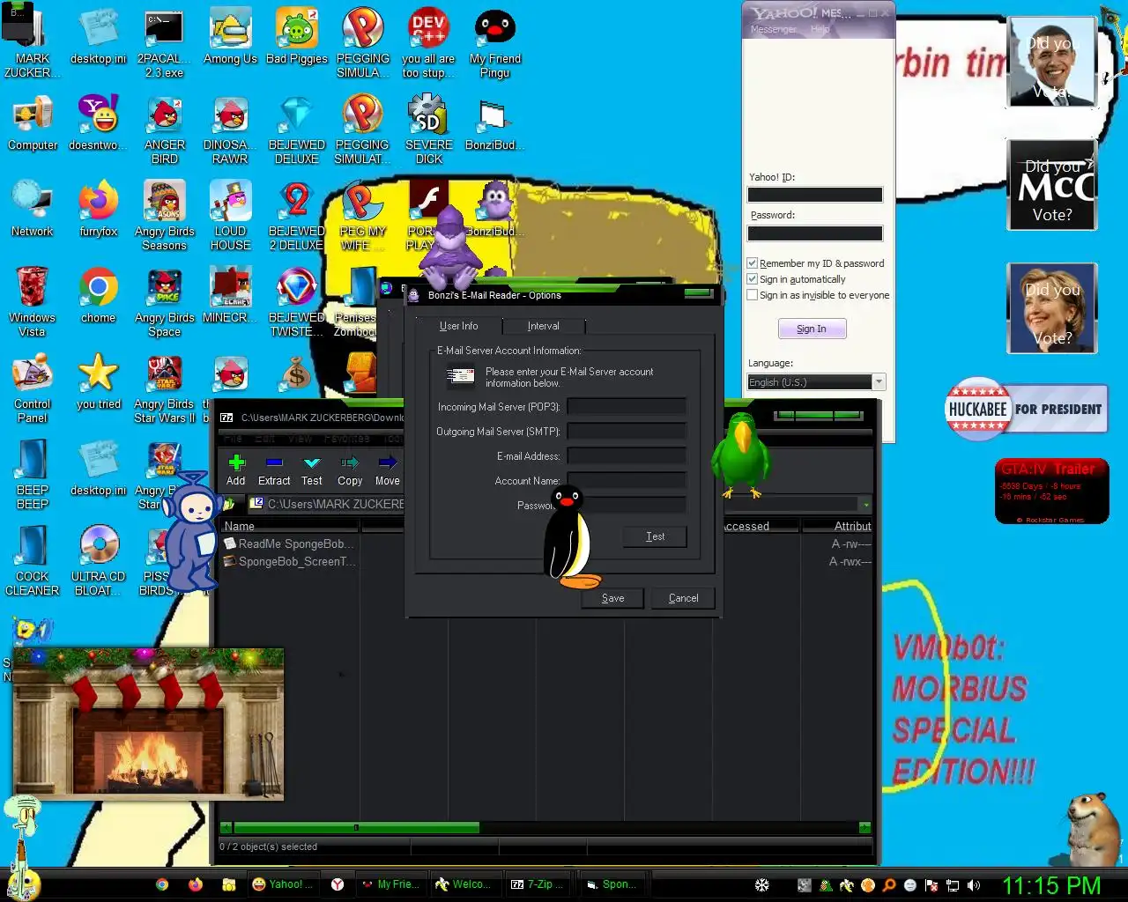Click the Name column header in 7-Zip
This screenshot has width=1128, height=902.
pyautogui.click(x=289, y=526)
